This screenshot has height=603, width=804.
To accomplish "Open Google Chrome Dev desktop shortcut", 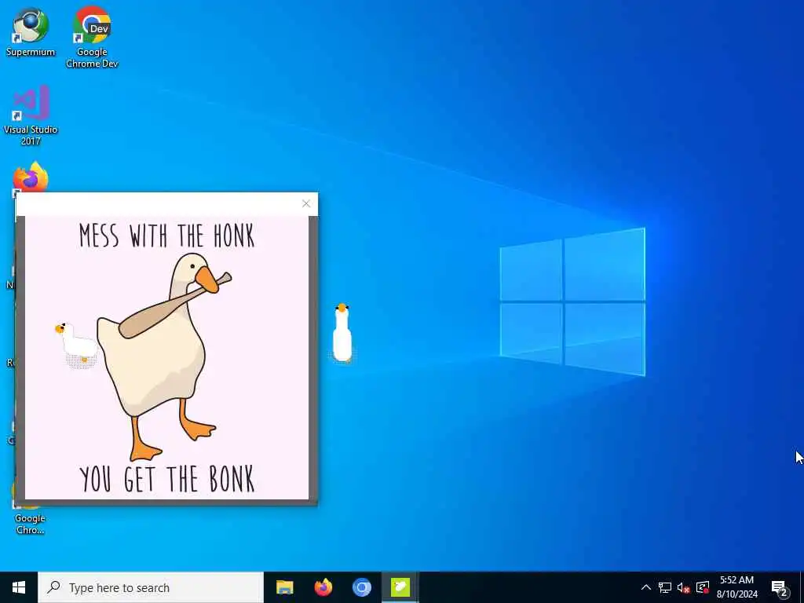I will 92,38.
